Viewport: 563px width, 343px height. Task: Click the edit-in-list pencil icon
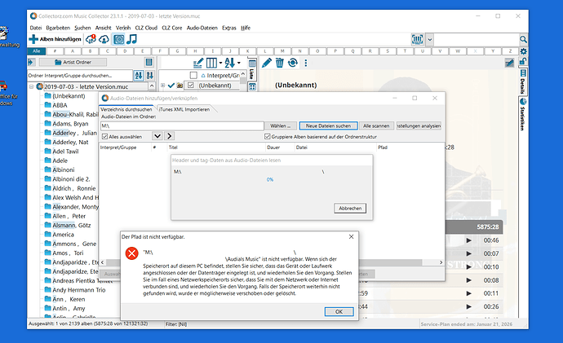tap(197, 63)
